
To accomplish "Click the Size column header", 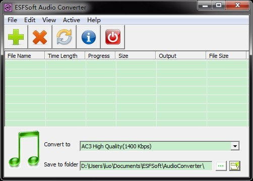I will 136,56.
